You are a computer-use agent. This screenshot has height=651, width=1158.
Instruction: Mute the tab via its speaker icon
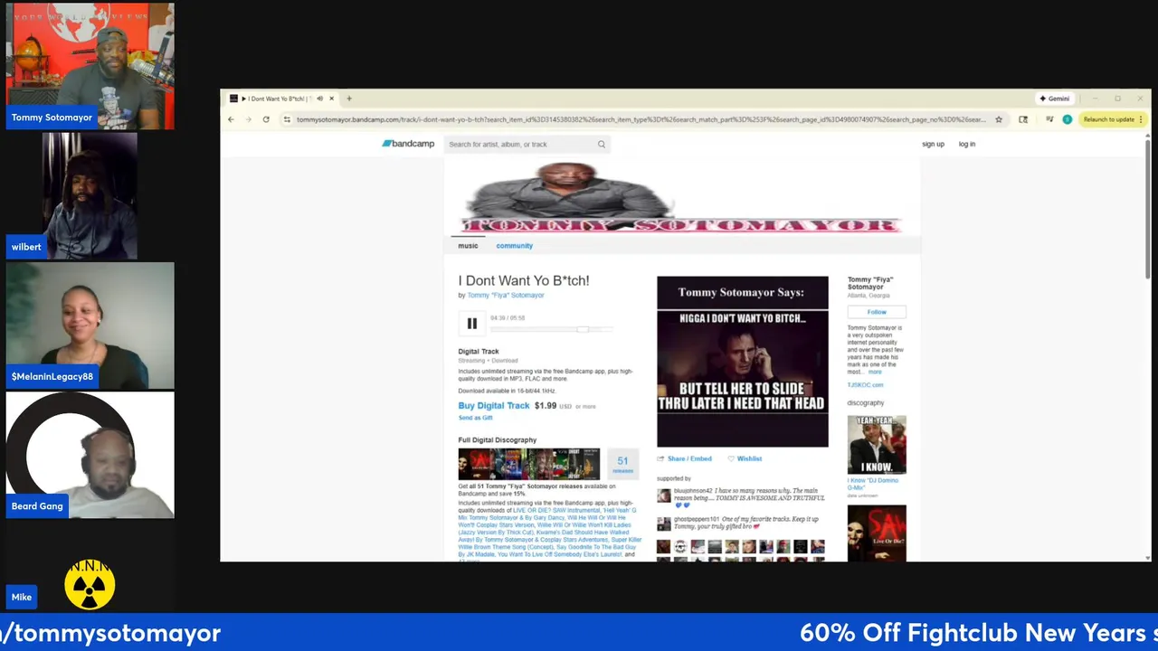click(x=319, y=99)
